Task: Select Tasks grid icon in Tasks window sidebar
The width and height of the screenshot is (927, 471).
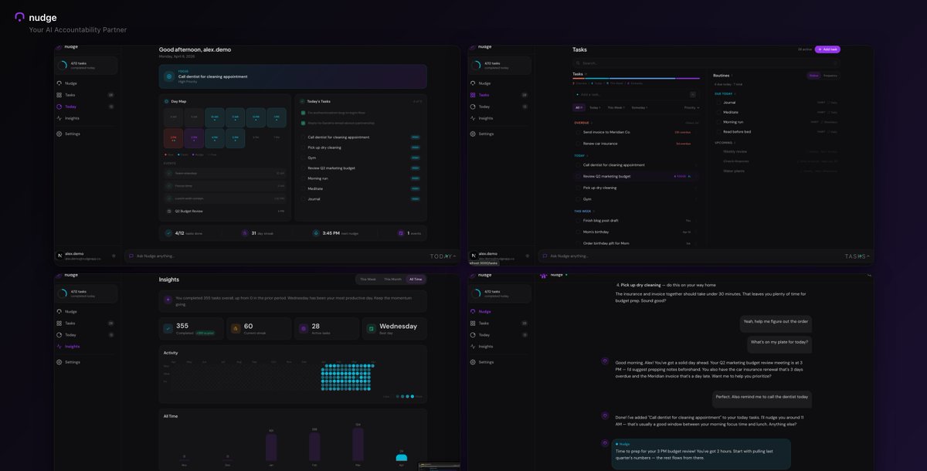Action: [x=473, y=95]
